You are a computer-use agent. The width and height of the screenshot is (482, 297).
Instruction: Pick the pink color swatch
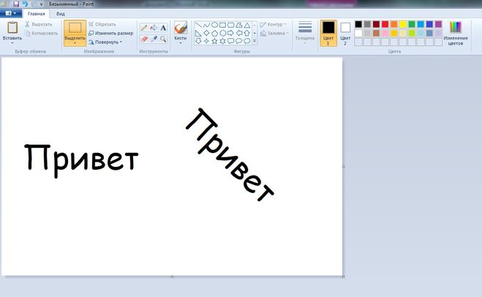(x=385, y=33)
